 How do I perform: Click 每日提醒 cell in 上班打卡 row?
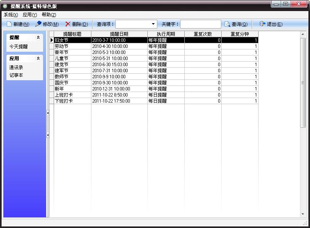[x=166, y=95]
